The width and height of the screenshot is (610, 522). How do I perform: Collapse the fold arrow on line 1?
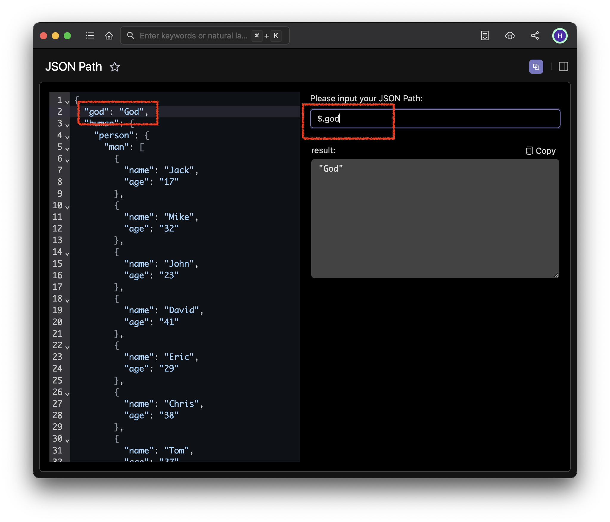point(67,102)
